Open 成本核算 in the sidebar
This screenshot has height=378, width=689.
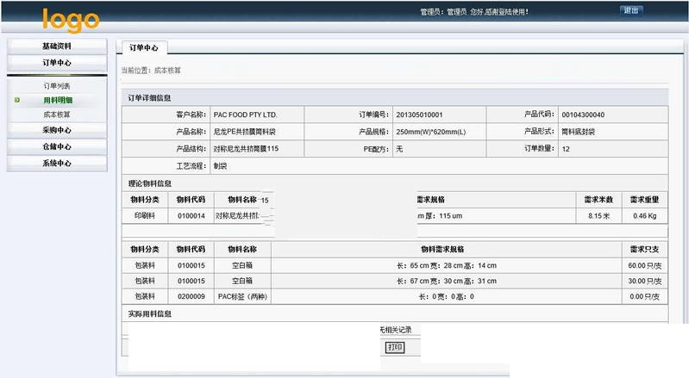pos(57,115)
